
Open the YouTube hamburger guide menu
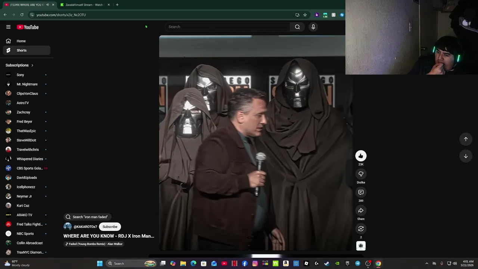tap(8, 27)
